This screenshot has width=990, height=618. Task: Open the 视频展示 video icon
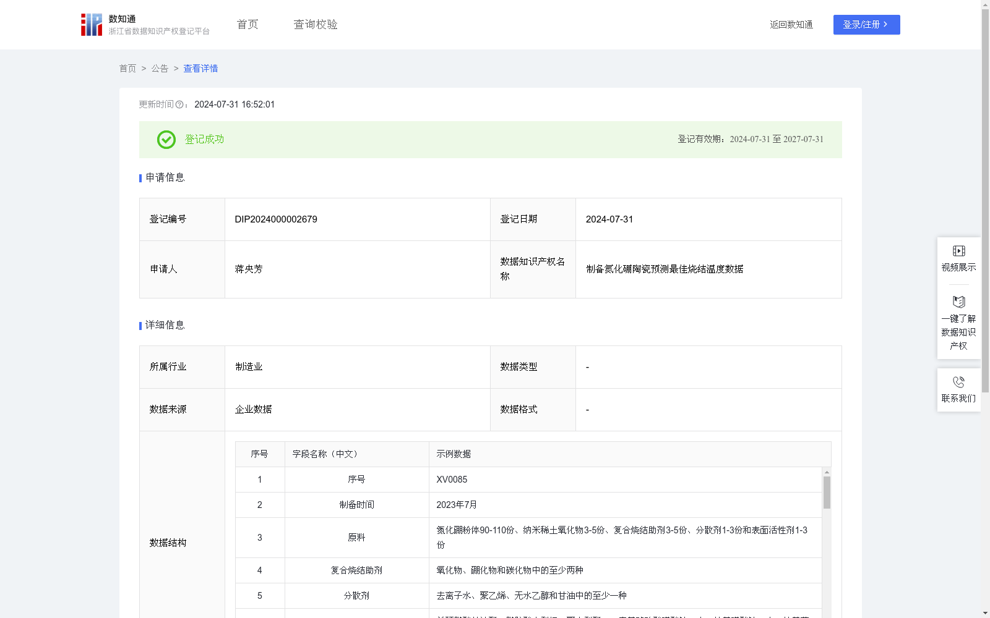coord(958,251)
